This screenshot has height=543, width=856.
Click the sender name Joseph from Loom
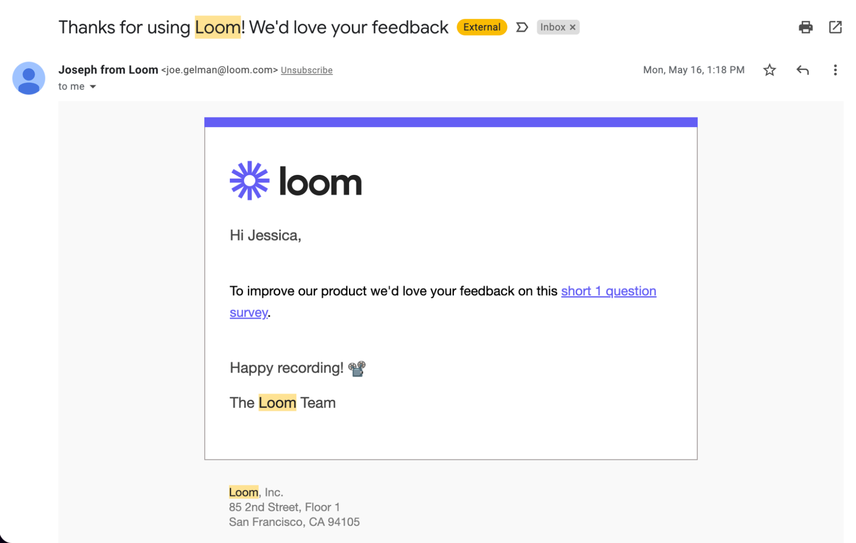[108, 70]
